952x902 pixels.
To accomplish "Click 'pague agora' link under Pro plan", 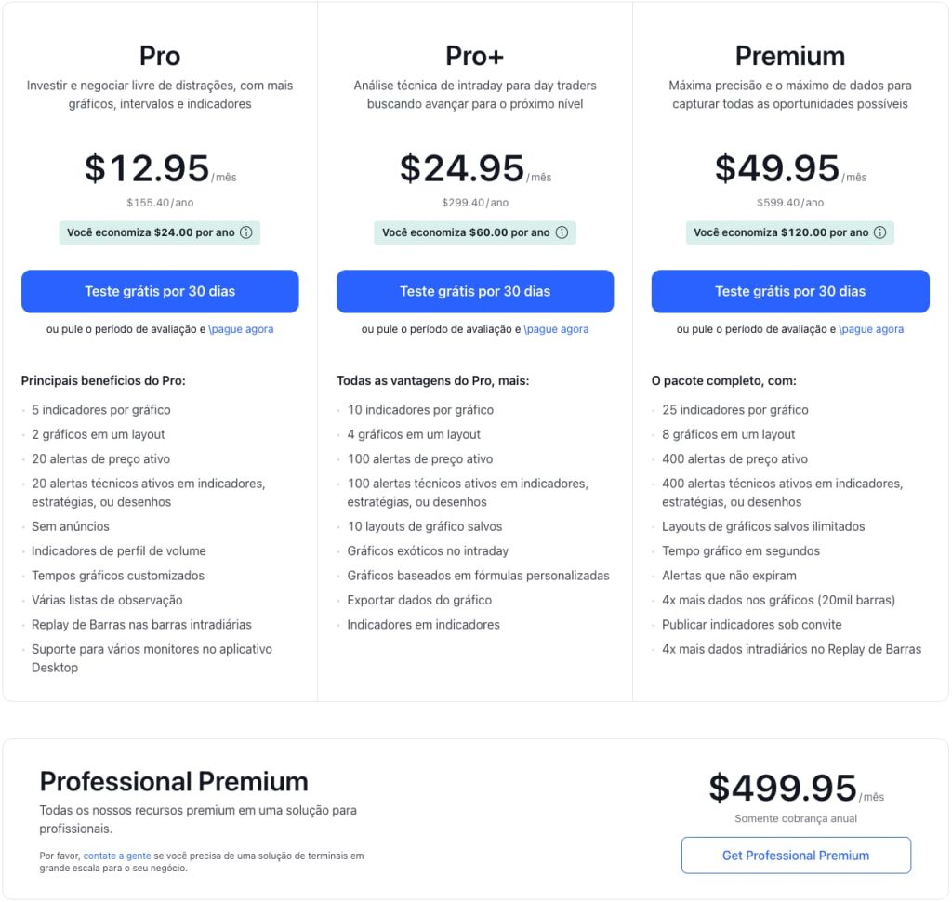I will [x=241, y=329].
